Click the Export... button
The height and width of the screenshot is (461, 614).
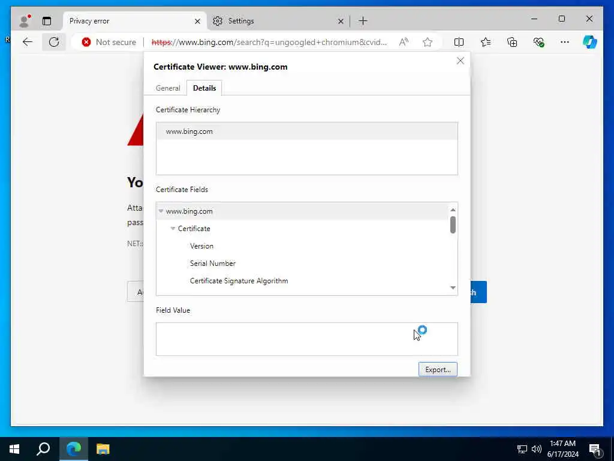pos(438,370)
